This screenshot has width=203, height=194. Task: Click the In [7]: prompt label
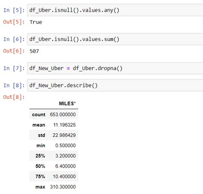pyautogui.click(x=14, y=69)
